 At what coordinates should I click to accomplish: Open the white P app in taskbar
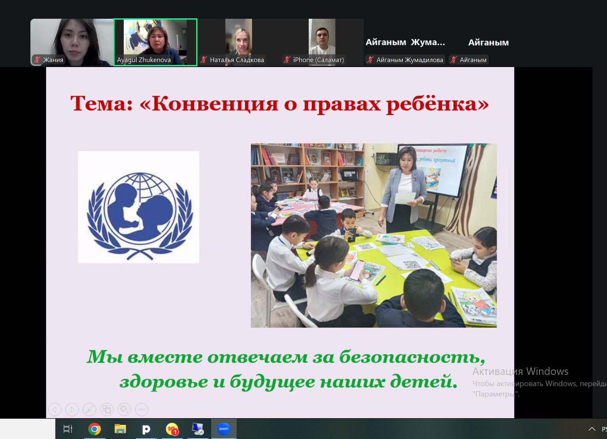(146, 429)
